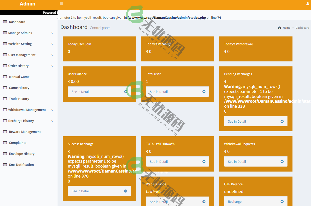Go to Sms Notification page

21,165
